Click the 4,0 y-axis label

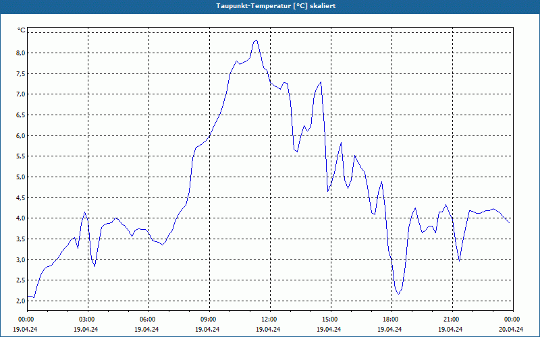click(x=21, y=218)
